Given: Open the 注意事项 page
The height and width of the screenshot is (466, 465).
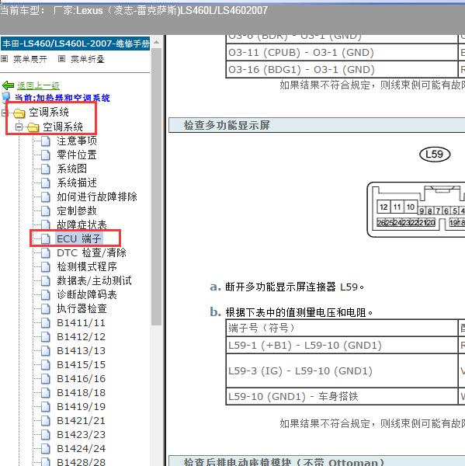Looking at the screenshot, I should click(x=77, y=141).
